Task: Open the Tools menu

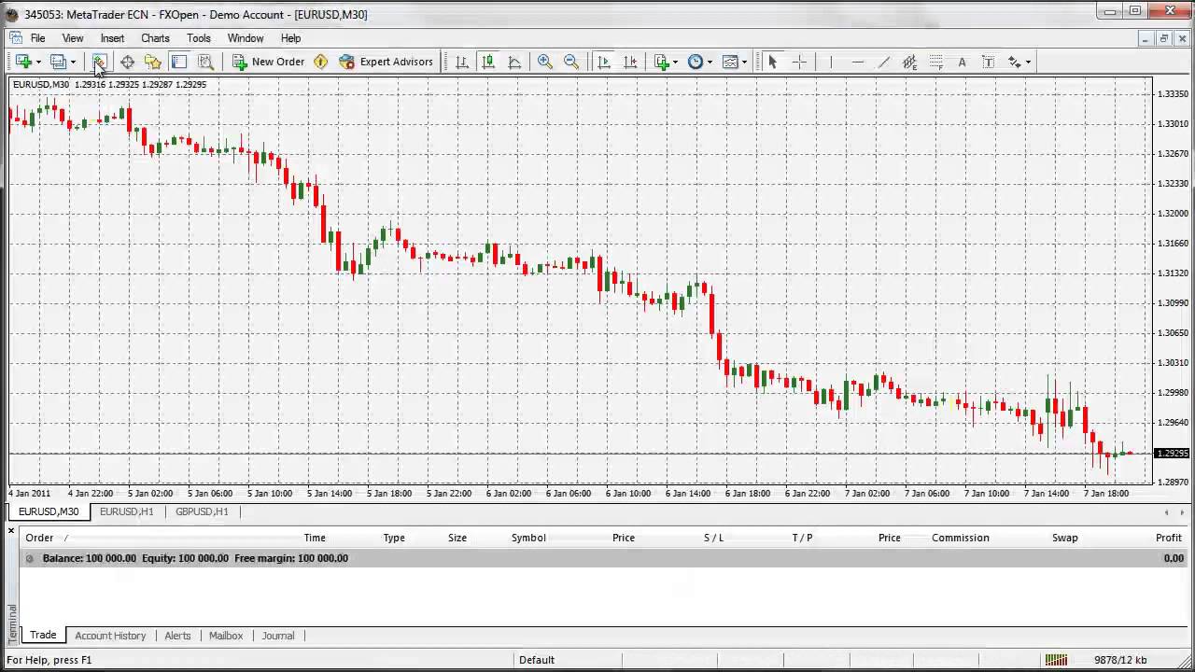Action: [x=198, y=38]
